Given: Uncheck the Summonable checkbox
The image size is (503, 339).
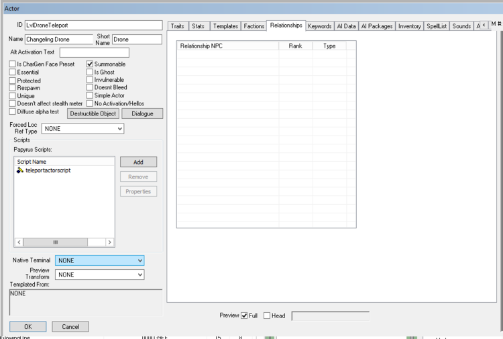Looking at the screenshot, I should (x=90, y=64).
